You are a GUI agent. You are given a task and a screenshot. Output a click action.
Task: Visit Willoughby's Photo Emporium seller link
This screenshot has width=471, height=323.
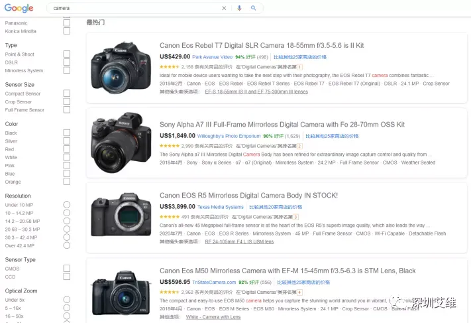pyautogui.click(x=229, y=136)
